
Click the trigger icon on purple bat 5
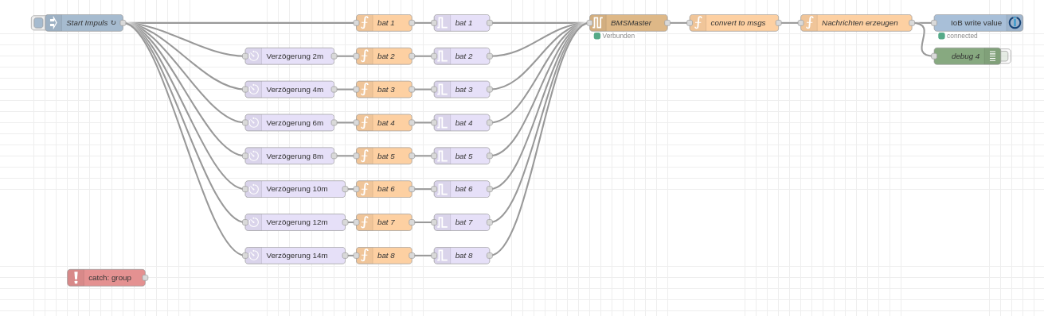tap(442, 156)
